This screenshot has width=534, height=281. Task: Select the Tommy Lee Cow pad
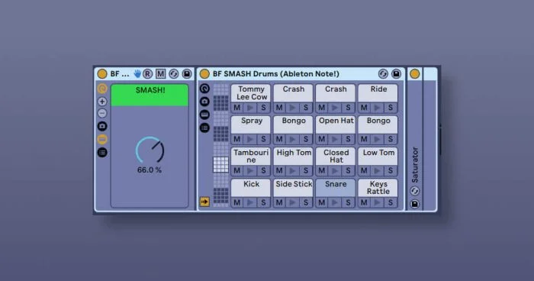click(251, 92)
